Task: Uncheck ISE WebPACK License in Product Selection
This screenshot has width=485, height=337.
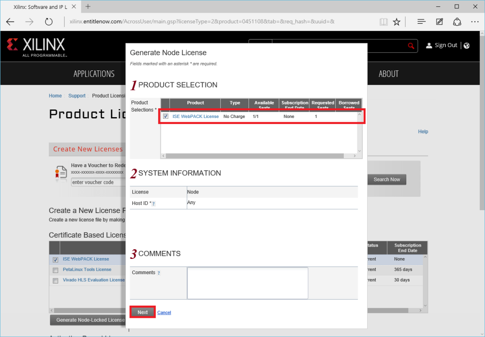Action: tap(165, 116)
